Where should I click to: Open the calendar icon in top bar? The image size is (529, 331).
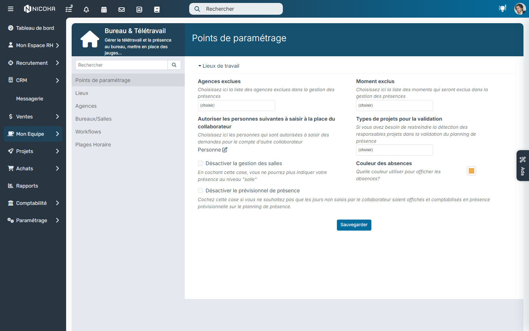104,9
